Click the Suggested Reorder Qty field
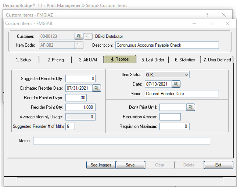 (x=80, y=79)
